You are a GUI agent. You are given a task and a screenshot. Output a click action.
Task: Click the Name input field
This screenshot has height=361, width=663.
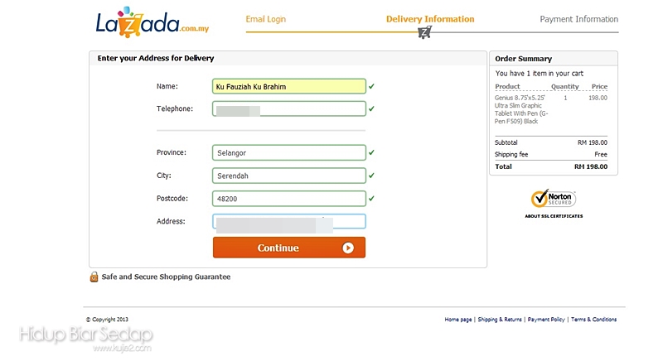point(288,86)
